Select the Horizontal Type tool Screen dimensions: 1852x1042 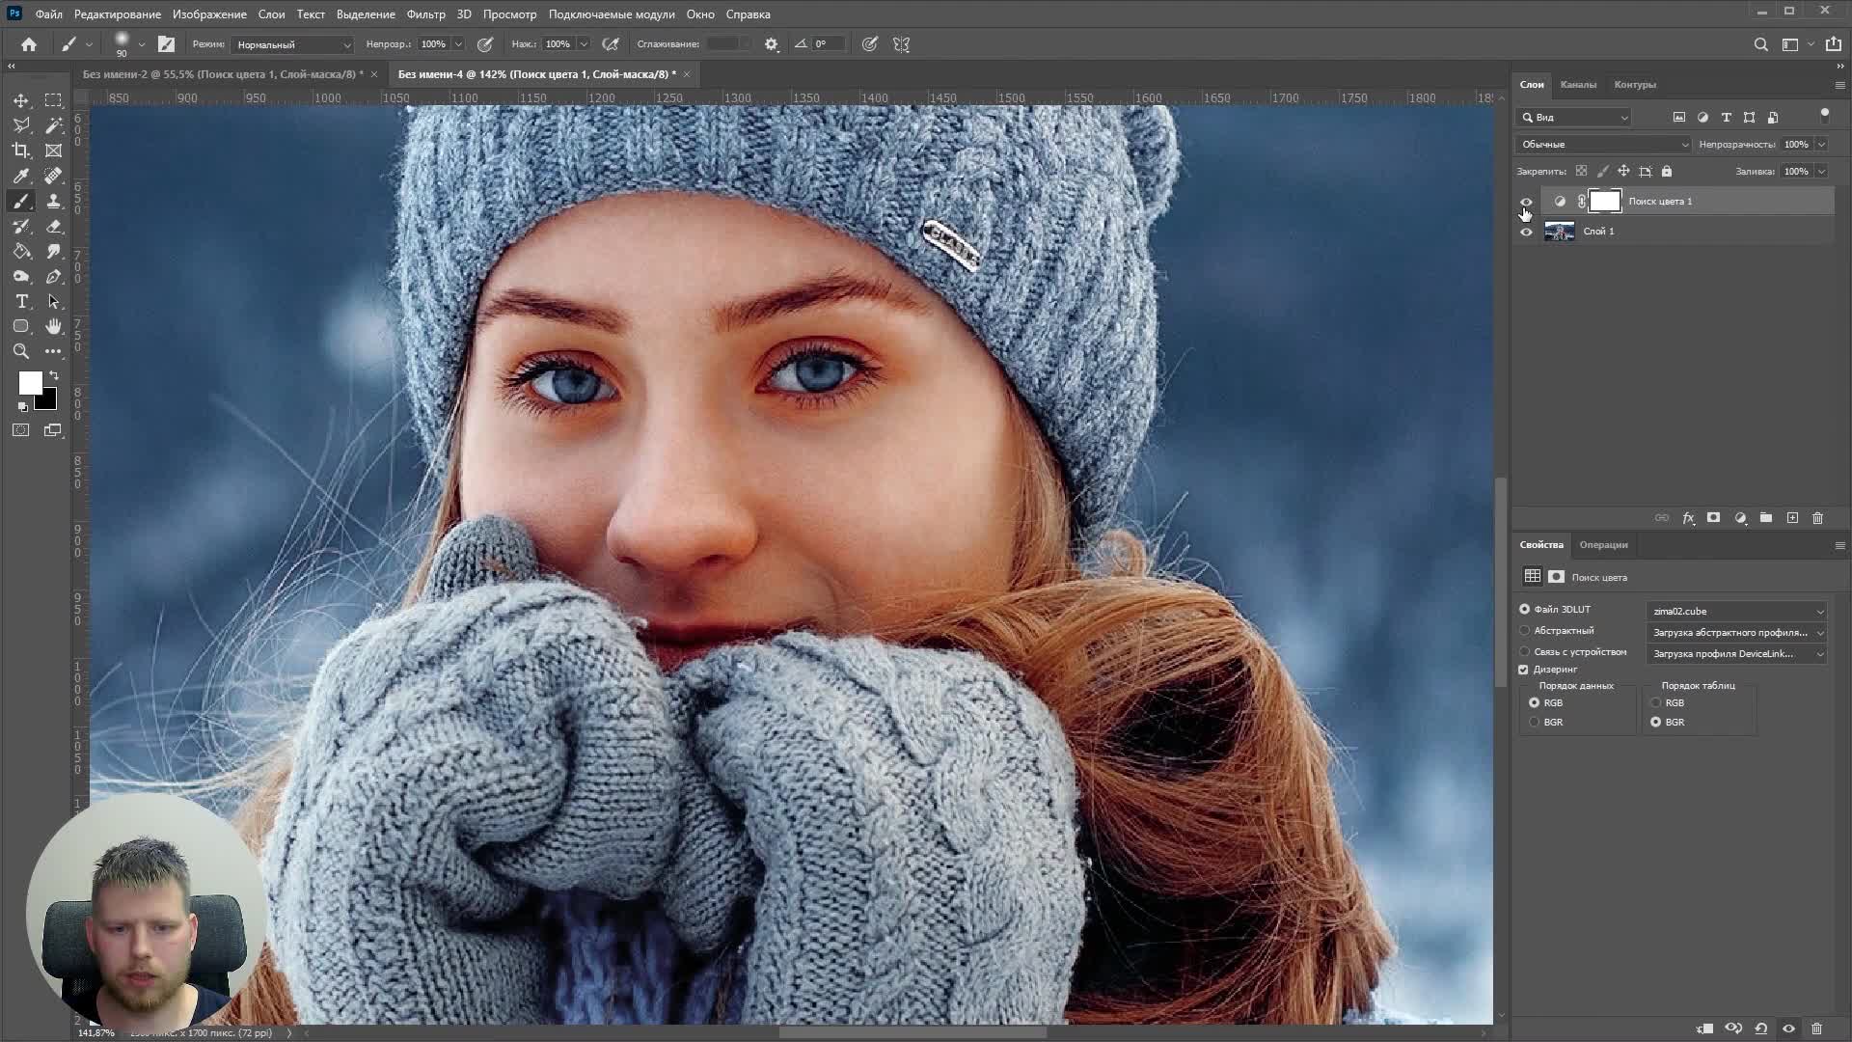[x=21, y=302]
